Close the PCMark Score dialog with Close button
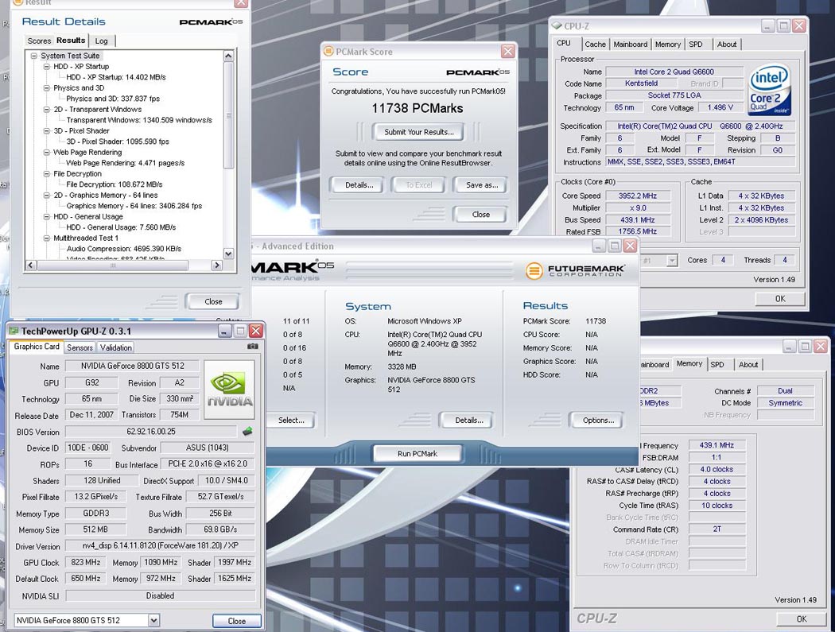Image resolution: width=835 pixels, height=632 pixels. pos(480,215)
